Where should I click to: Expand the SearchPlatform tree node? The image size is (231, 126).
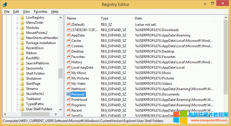click(18, 64)
